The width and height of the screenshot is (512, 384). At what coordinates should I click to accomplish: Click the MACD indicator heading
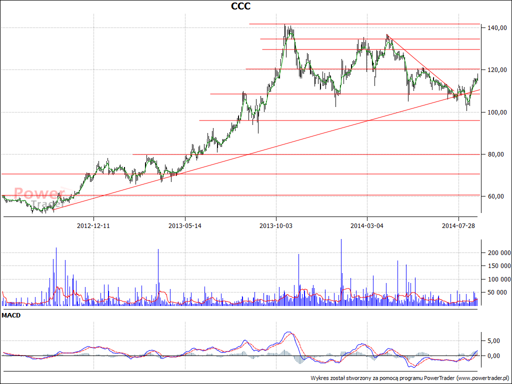coord(11,316)
